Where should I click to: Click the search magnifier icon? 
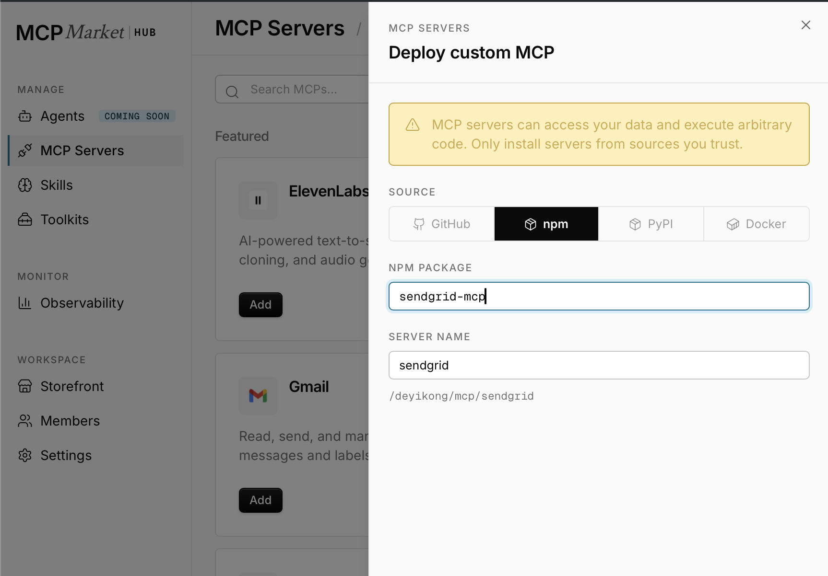232,92
